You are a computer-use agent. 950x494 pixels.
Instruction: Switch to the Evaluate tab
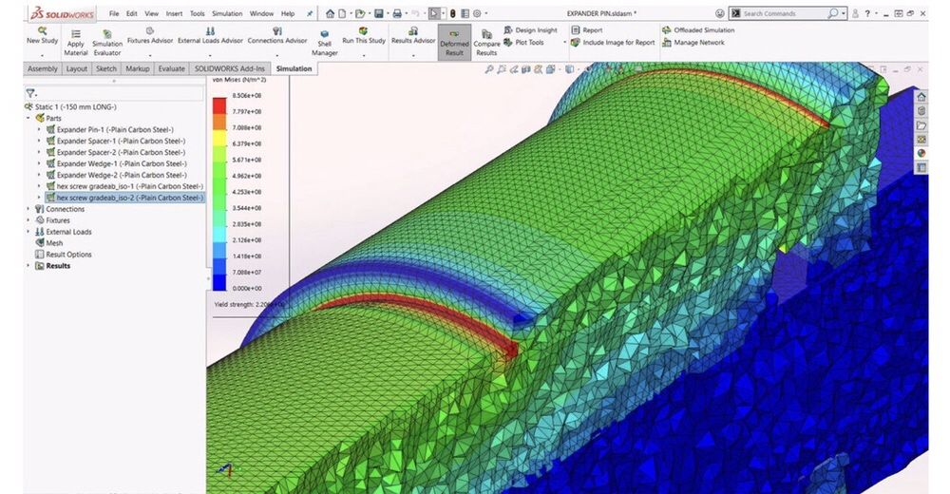[171, 69]
